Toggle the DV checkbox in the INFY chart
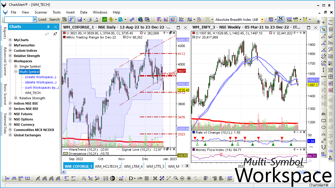 194,37
